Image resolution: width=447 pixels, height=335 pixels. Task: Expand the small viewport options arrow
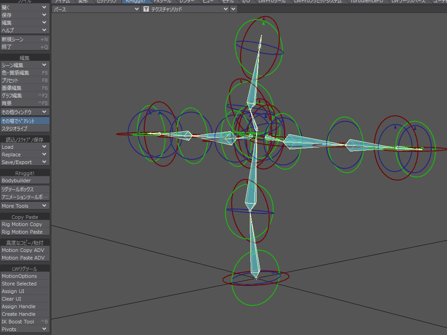234,9
